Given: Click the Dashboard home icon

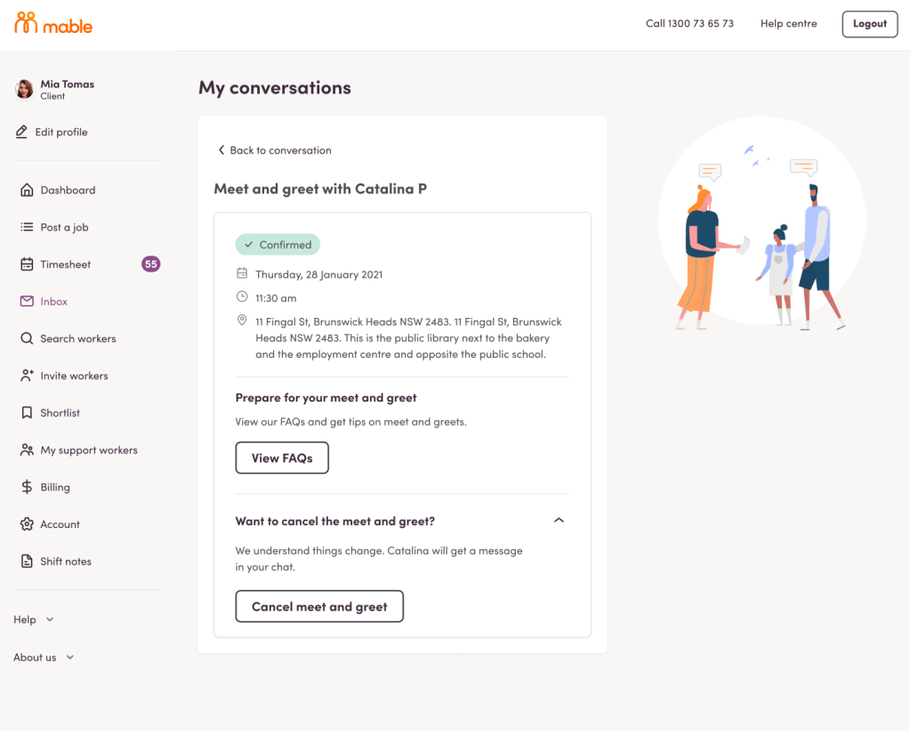Looking at the screenshot, I should 27,190.
